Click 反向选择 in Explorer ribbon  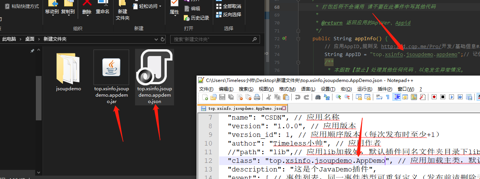point(228,15)
